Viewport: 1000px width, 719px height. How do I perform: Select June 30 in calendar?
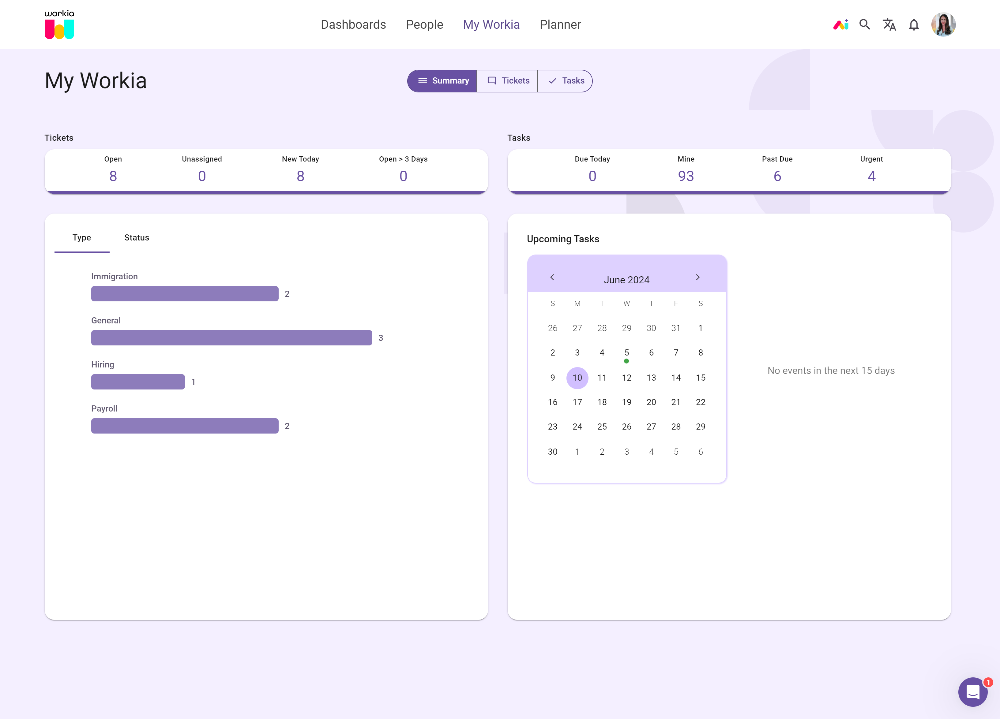[552, 452]
